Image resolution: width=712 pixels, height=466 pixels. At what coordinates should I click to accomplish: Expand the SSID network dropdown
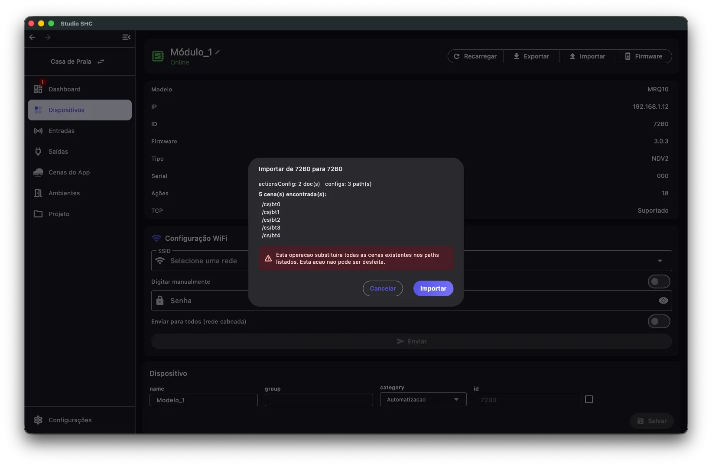(660, 261)
